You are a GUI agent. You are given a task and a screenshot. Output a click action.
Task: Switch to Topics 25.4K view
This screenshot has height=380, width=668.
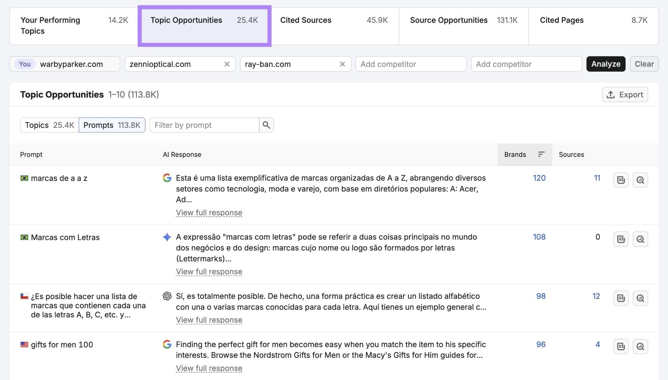coord(49,125)
